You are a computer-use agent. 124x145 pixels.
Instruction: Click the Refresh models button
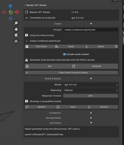(40, 107)
